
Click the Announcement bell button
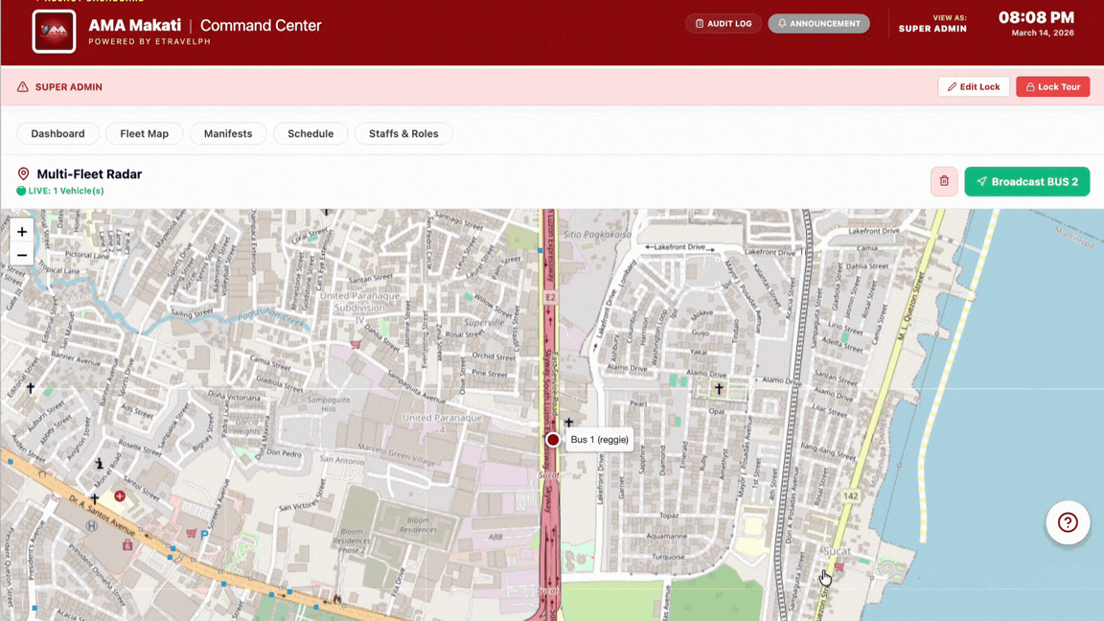[x=818, y=22]
